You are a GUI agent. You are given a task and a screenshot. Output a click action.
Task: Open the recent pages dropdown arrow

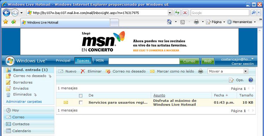(22, 13)
